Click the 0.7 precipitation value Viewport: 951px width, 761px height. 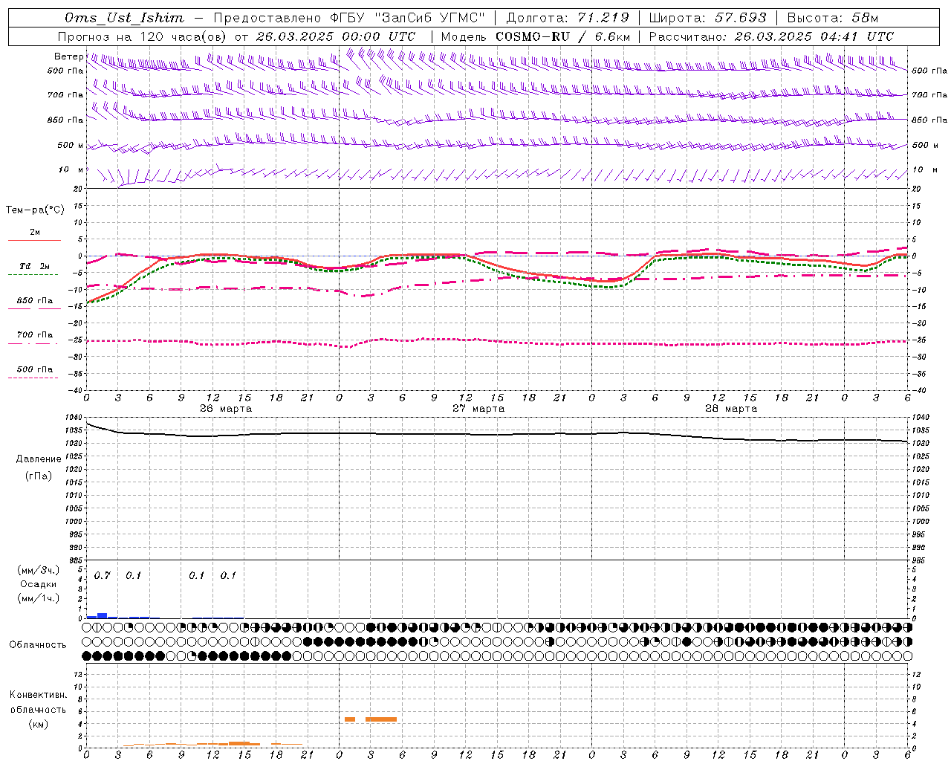[103, 575]
